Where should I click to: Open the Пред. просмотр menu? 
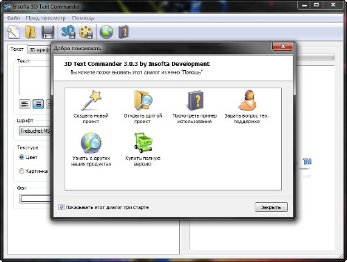click(46, 18)
